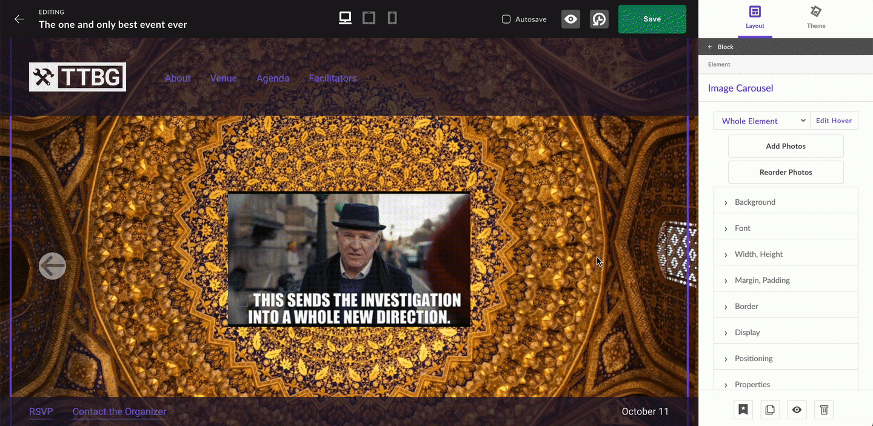Click the Edit Hover button
Screen dimensions: 873x426
click(834, 121)
